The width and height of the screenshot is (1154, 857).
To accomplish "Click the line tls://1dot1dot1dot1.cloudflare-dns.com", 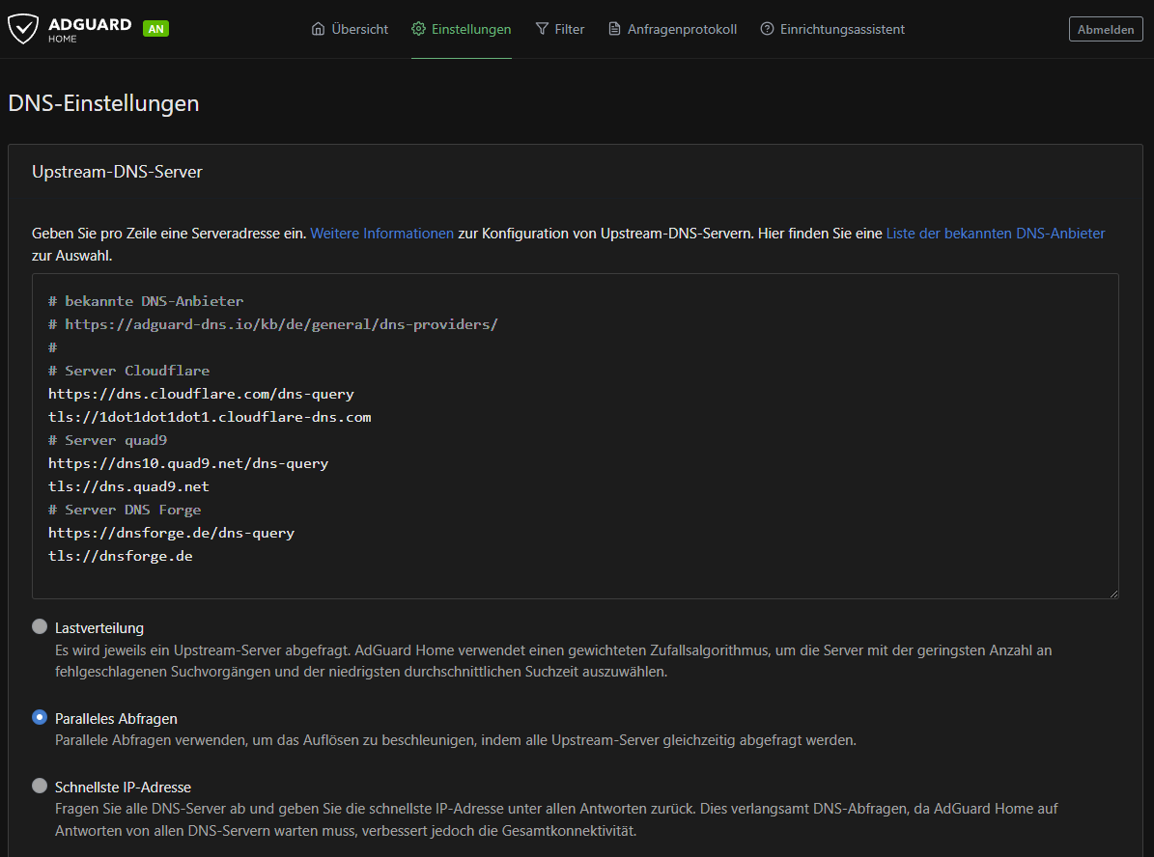I will click(x=210, y=417).
